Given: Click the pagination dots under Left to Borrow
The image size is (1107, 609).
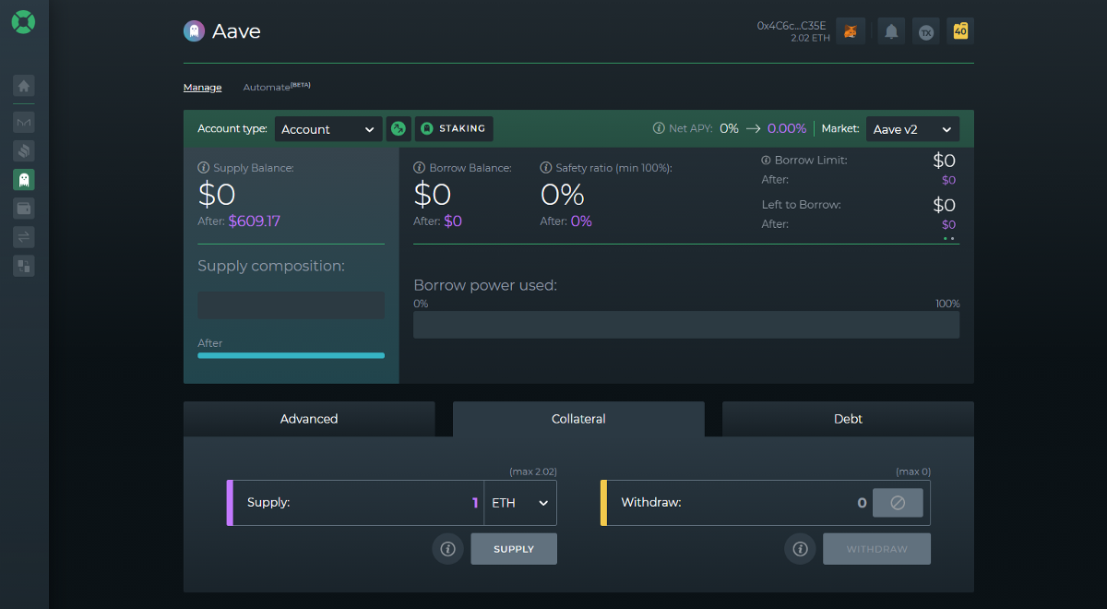Looking at the screenshot, I should pos(947,238).
